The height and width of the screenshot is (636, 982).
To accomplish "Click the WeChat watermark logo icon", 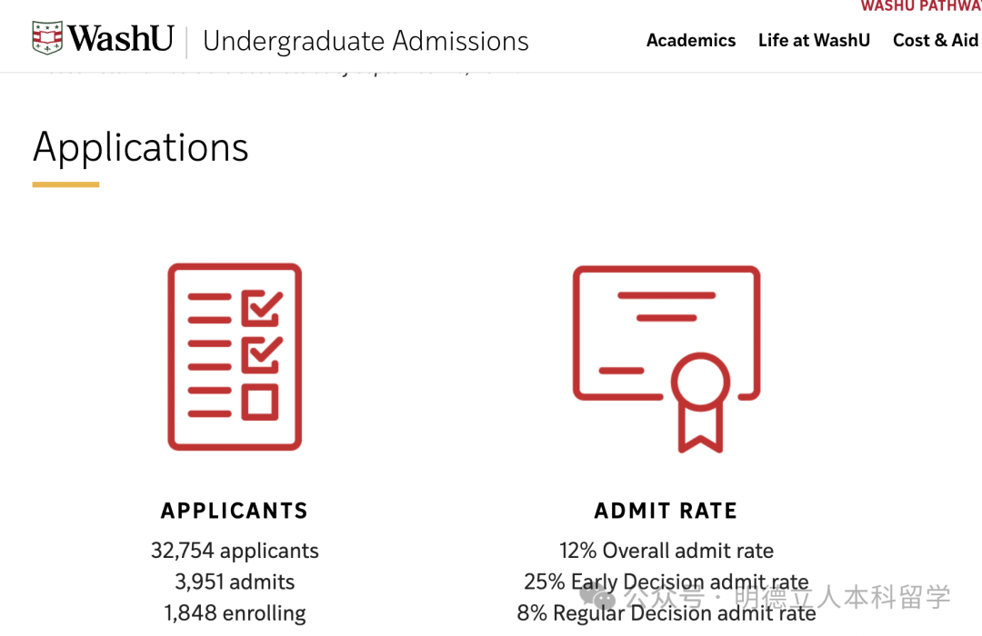I will point(596,595).
